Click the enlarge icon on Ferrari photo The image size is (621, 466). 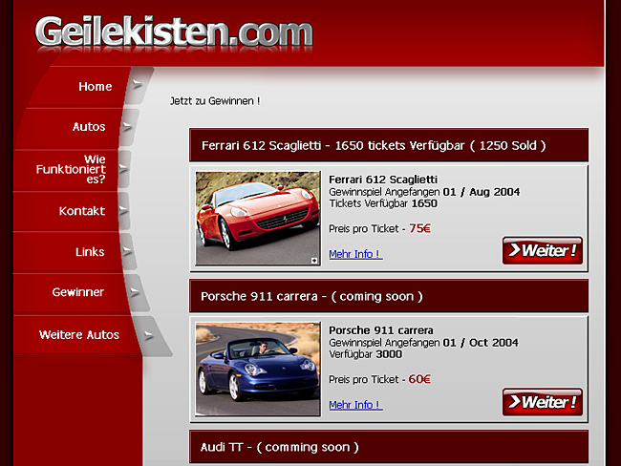pos(314,260)
